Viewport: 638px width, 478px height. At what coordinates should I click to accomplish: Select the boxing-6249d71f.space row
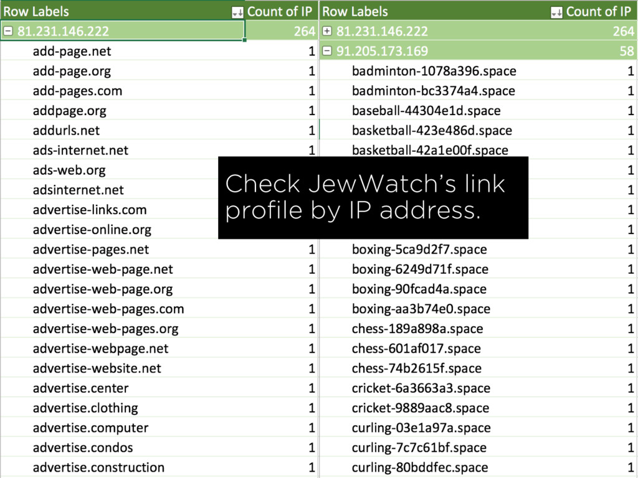click(478, 269)
